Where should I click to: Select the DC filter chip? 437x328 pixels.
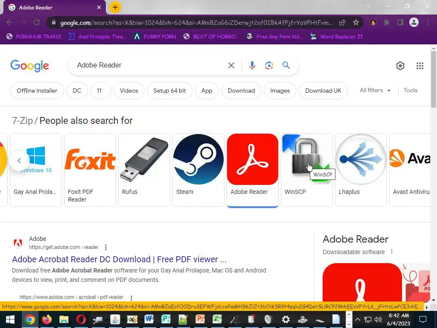pos(77,91)
